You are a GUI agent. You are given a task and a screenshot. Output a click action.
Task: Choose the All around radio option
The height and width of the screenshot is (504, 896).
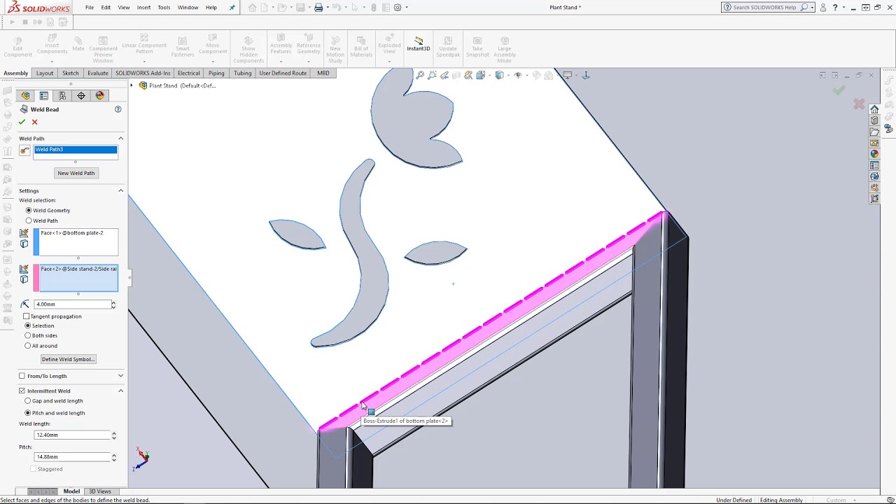click(x=28, y=346)
